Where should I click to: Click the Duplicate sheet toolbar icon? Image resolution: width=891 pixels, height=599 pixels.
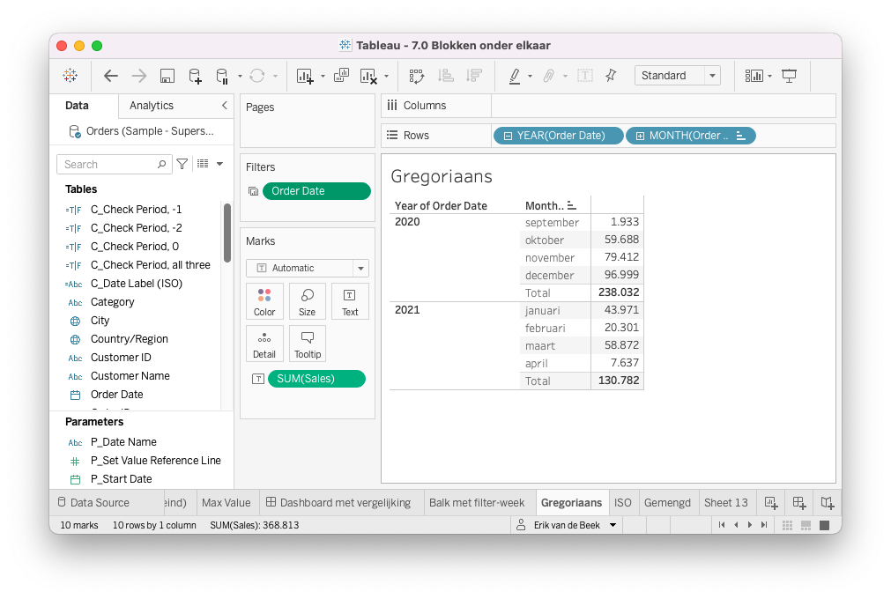341,76
